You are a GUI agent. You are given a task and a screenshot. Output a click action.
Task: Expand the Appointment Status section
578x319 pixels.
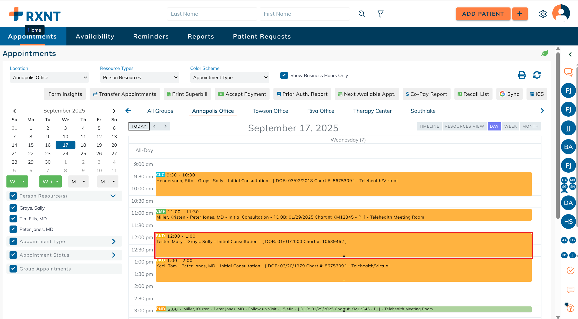(114, 255)
